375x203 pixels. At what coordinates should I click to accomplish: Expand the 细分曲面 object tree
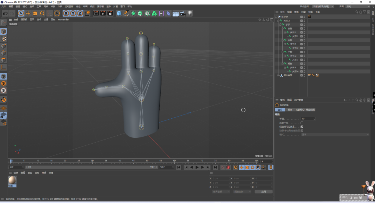[x=278, y=75]
